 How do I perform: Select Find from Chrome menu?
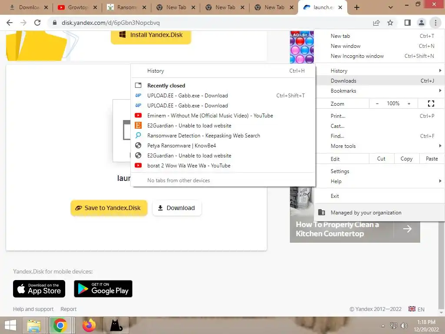click(380, 136)
